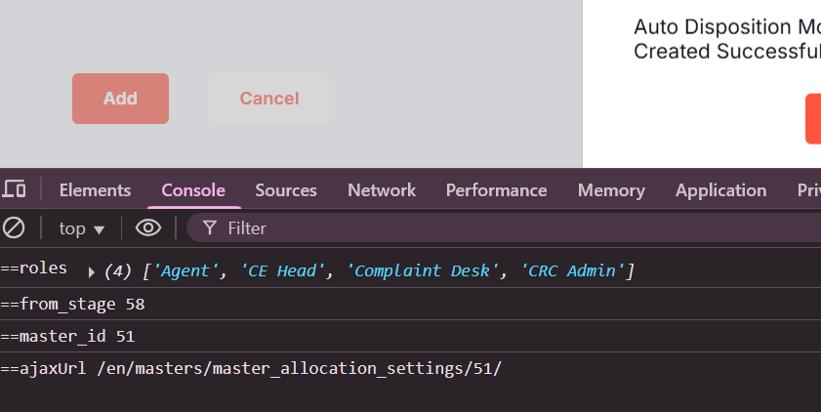Open the Network tab

[382, 190]
